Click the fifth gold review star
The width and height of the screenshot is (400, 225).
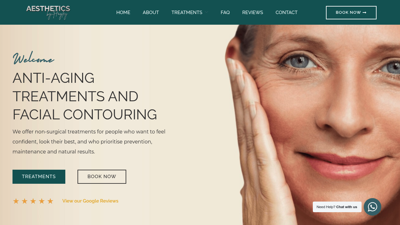(x=50, y=201)
